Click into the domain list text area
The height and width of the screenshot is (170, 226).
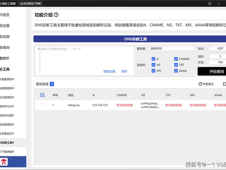point(85,61)
